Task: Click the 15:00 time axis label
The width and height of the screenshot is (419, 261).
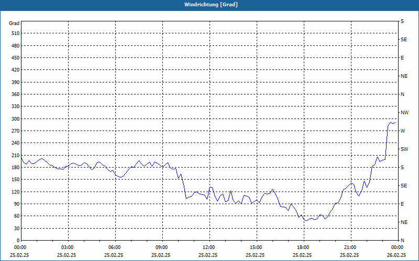Action: click(257, 247)
